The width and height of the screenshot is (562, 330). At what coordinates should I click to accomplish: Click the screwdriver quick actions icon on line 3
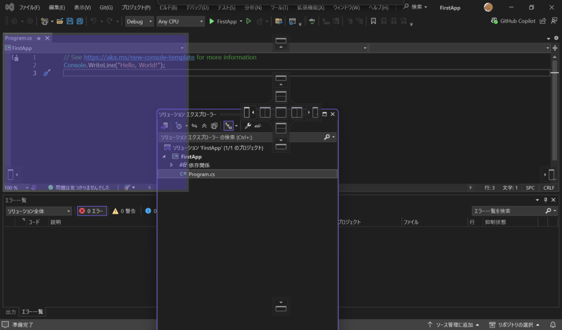click(x=47, y=73)
